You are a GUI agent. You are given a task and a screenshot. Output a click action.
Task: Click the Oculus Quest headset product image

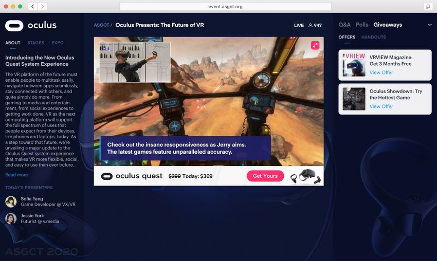click(x=305, y=176)
